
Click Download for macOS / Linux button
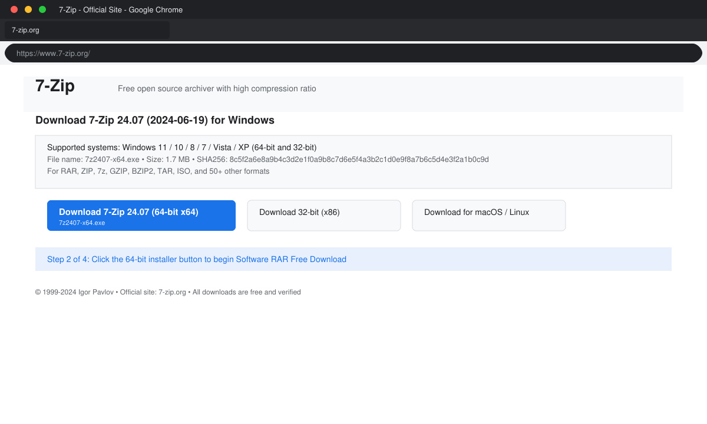point(489,216)
